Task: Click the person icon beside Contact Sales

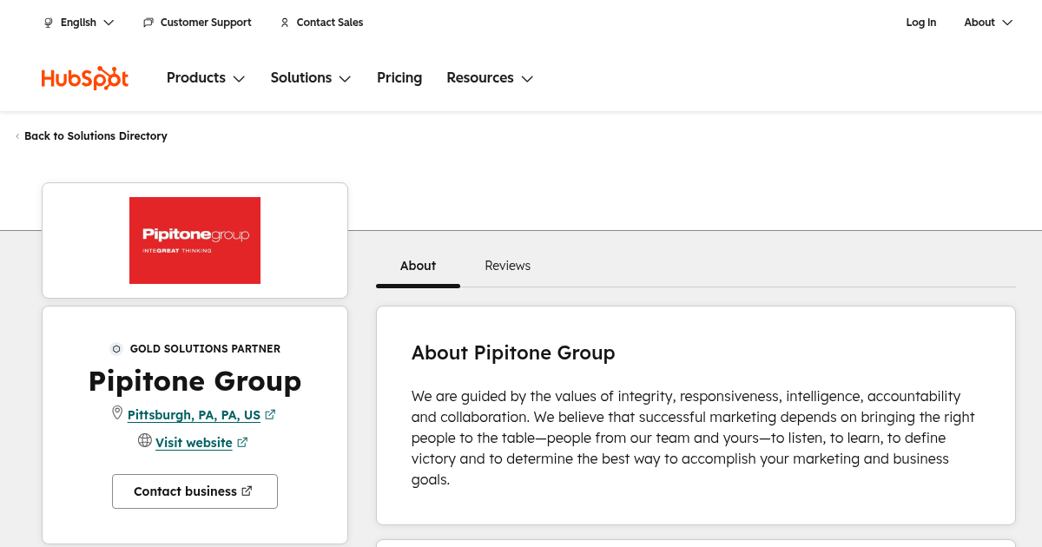Action: click(285, 23)
